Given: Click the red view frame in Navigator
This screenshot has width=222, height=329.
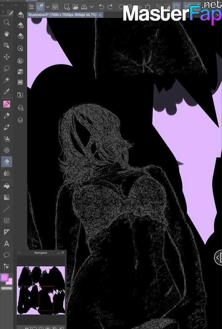Looking at the screenshot, I should pyautogui.click(x=46, y=298).
